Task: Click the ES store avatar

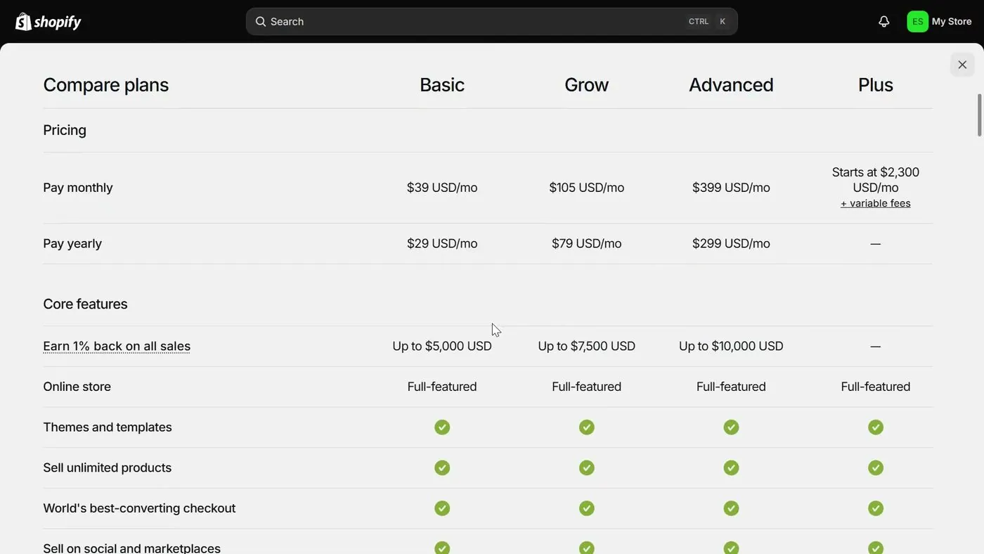Action: pos(917,22)
